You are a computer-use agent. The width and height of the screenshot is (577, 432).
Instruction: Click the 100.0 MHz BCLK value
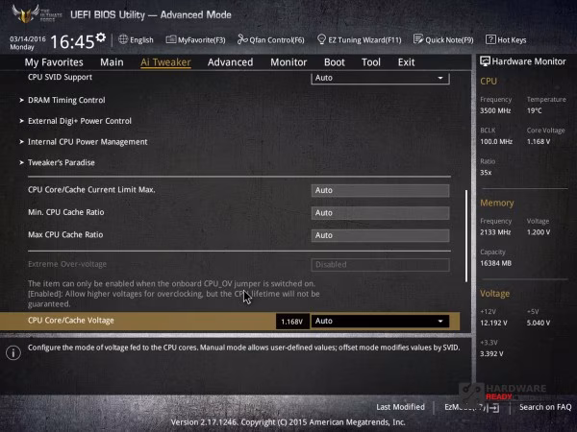click(496, 141)
